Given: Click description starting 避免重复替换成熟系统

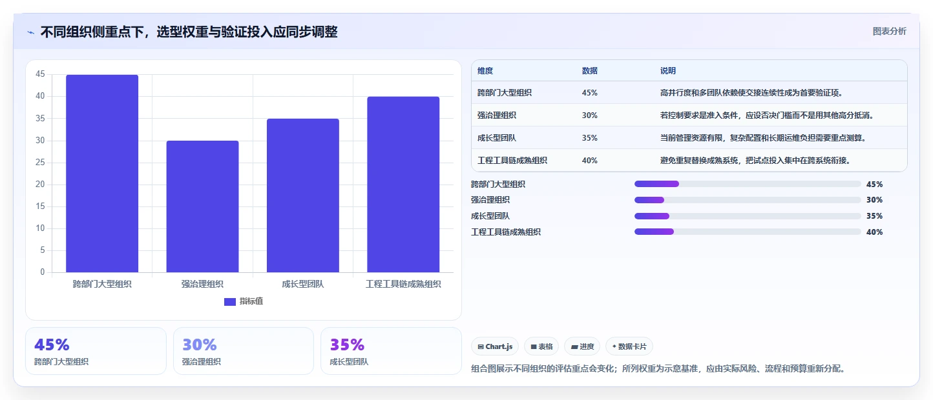Looking at the screenshot, I should coord(755,161).
